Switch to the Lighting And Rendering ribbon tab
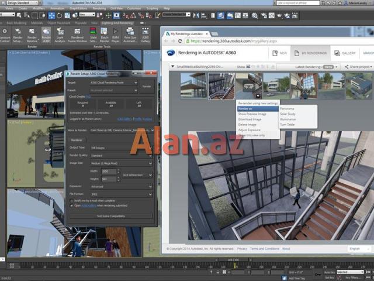374x281 pixels. tap(117, 23)
